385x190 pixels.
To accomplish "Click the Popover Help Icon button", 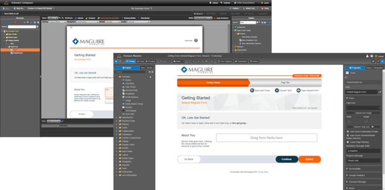I will pos(363,127).
